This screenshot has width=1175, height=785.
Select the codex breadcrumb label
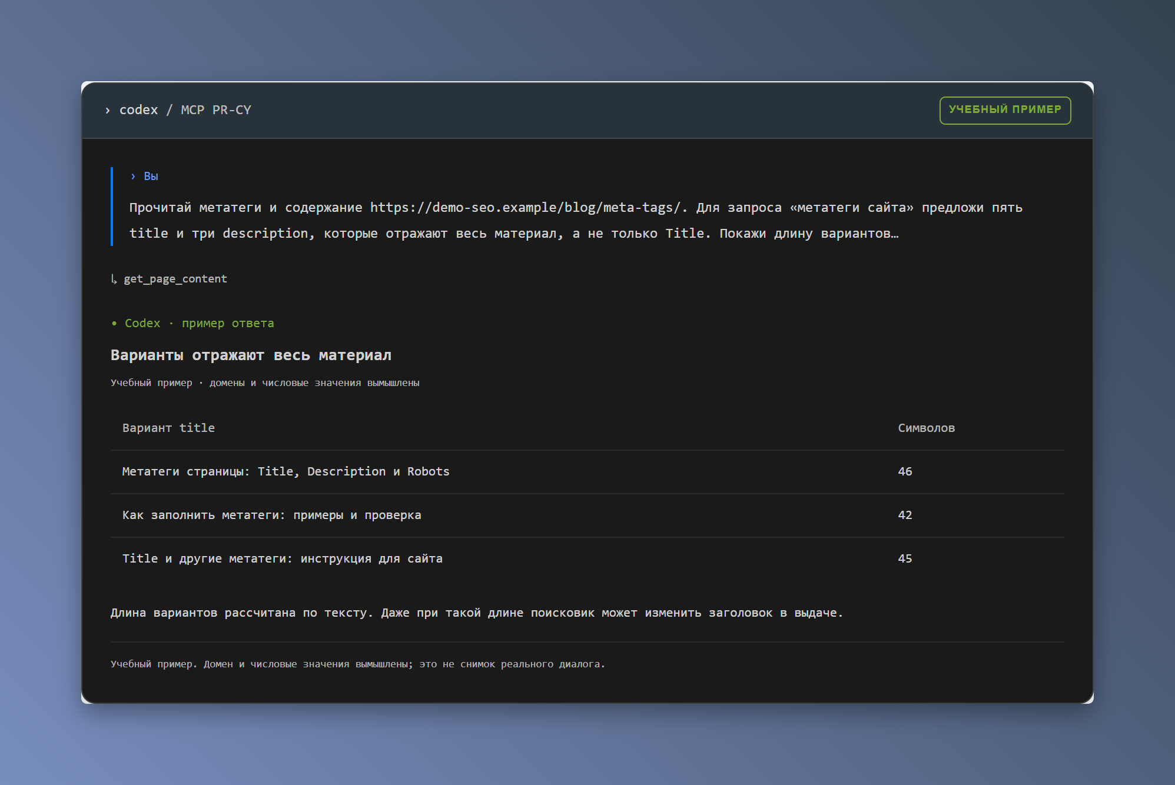point(138,110)
